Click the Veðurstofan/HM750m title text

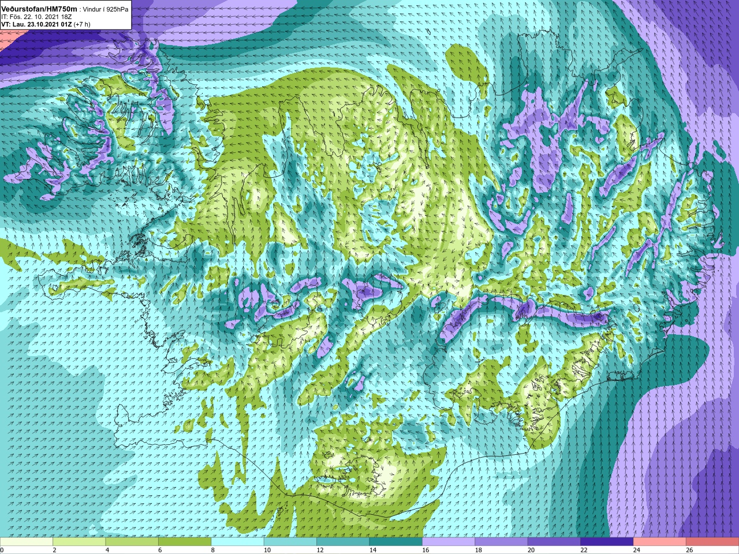point(39,8)
